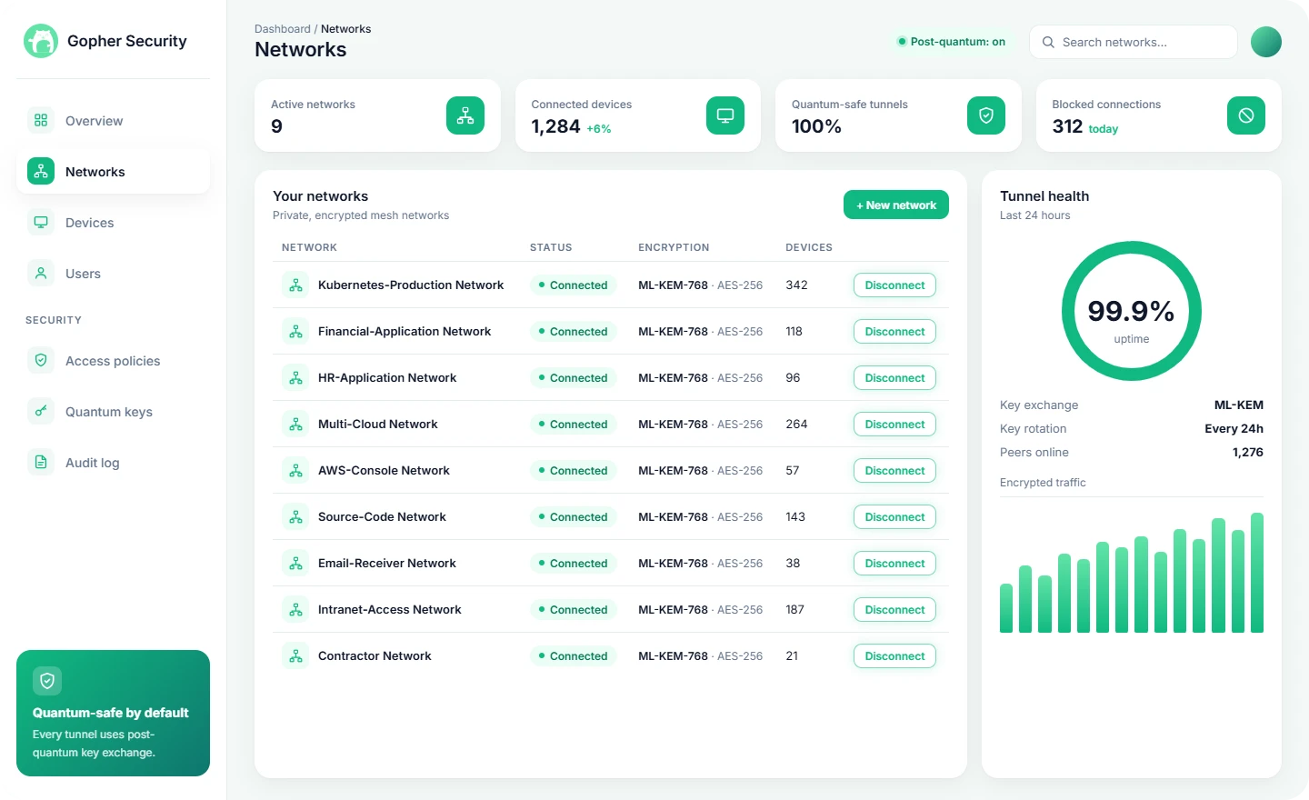
Task: Go to Devices in the sidebar
Action: [113, 222]
